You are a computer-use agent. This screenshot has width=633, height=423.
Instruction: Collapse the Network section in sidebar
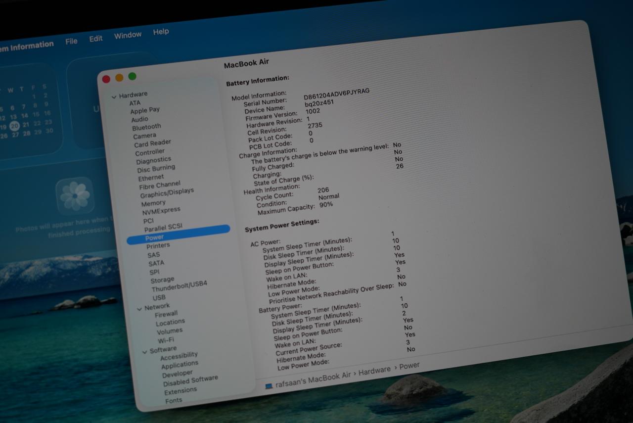click(x=139, y=309)
